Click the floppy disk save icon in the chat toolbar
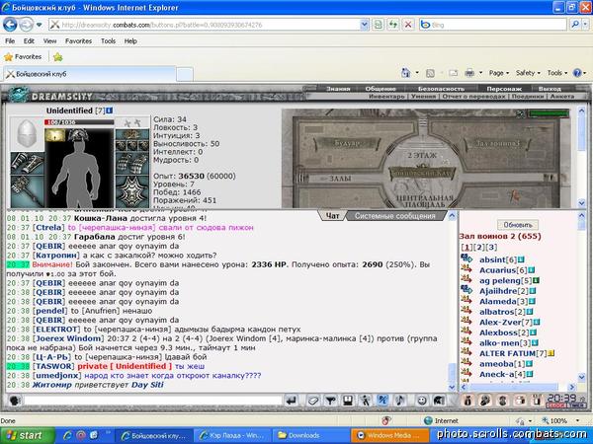 (x=348, y=401)
